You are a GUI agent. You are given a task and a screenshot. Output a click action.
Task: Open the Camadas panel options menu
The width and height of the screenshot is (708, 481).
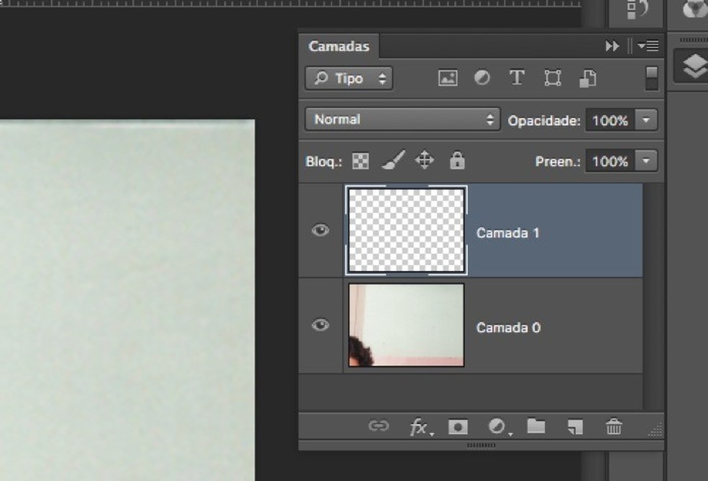[x=648, y=45]
